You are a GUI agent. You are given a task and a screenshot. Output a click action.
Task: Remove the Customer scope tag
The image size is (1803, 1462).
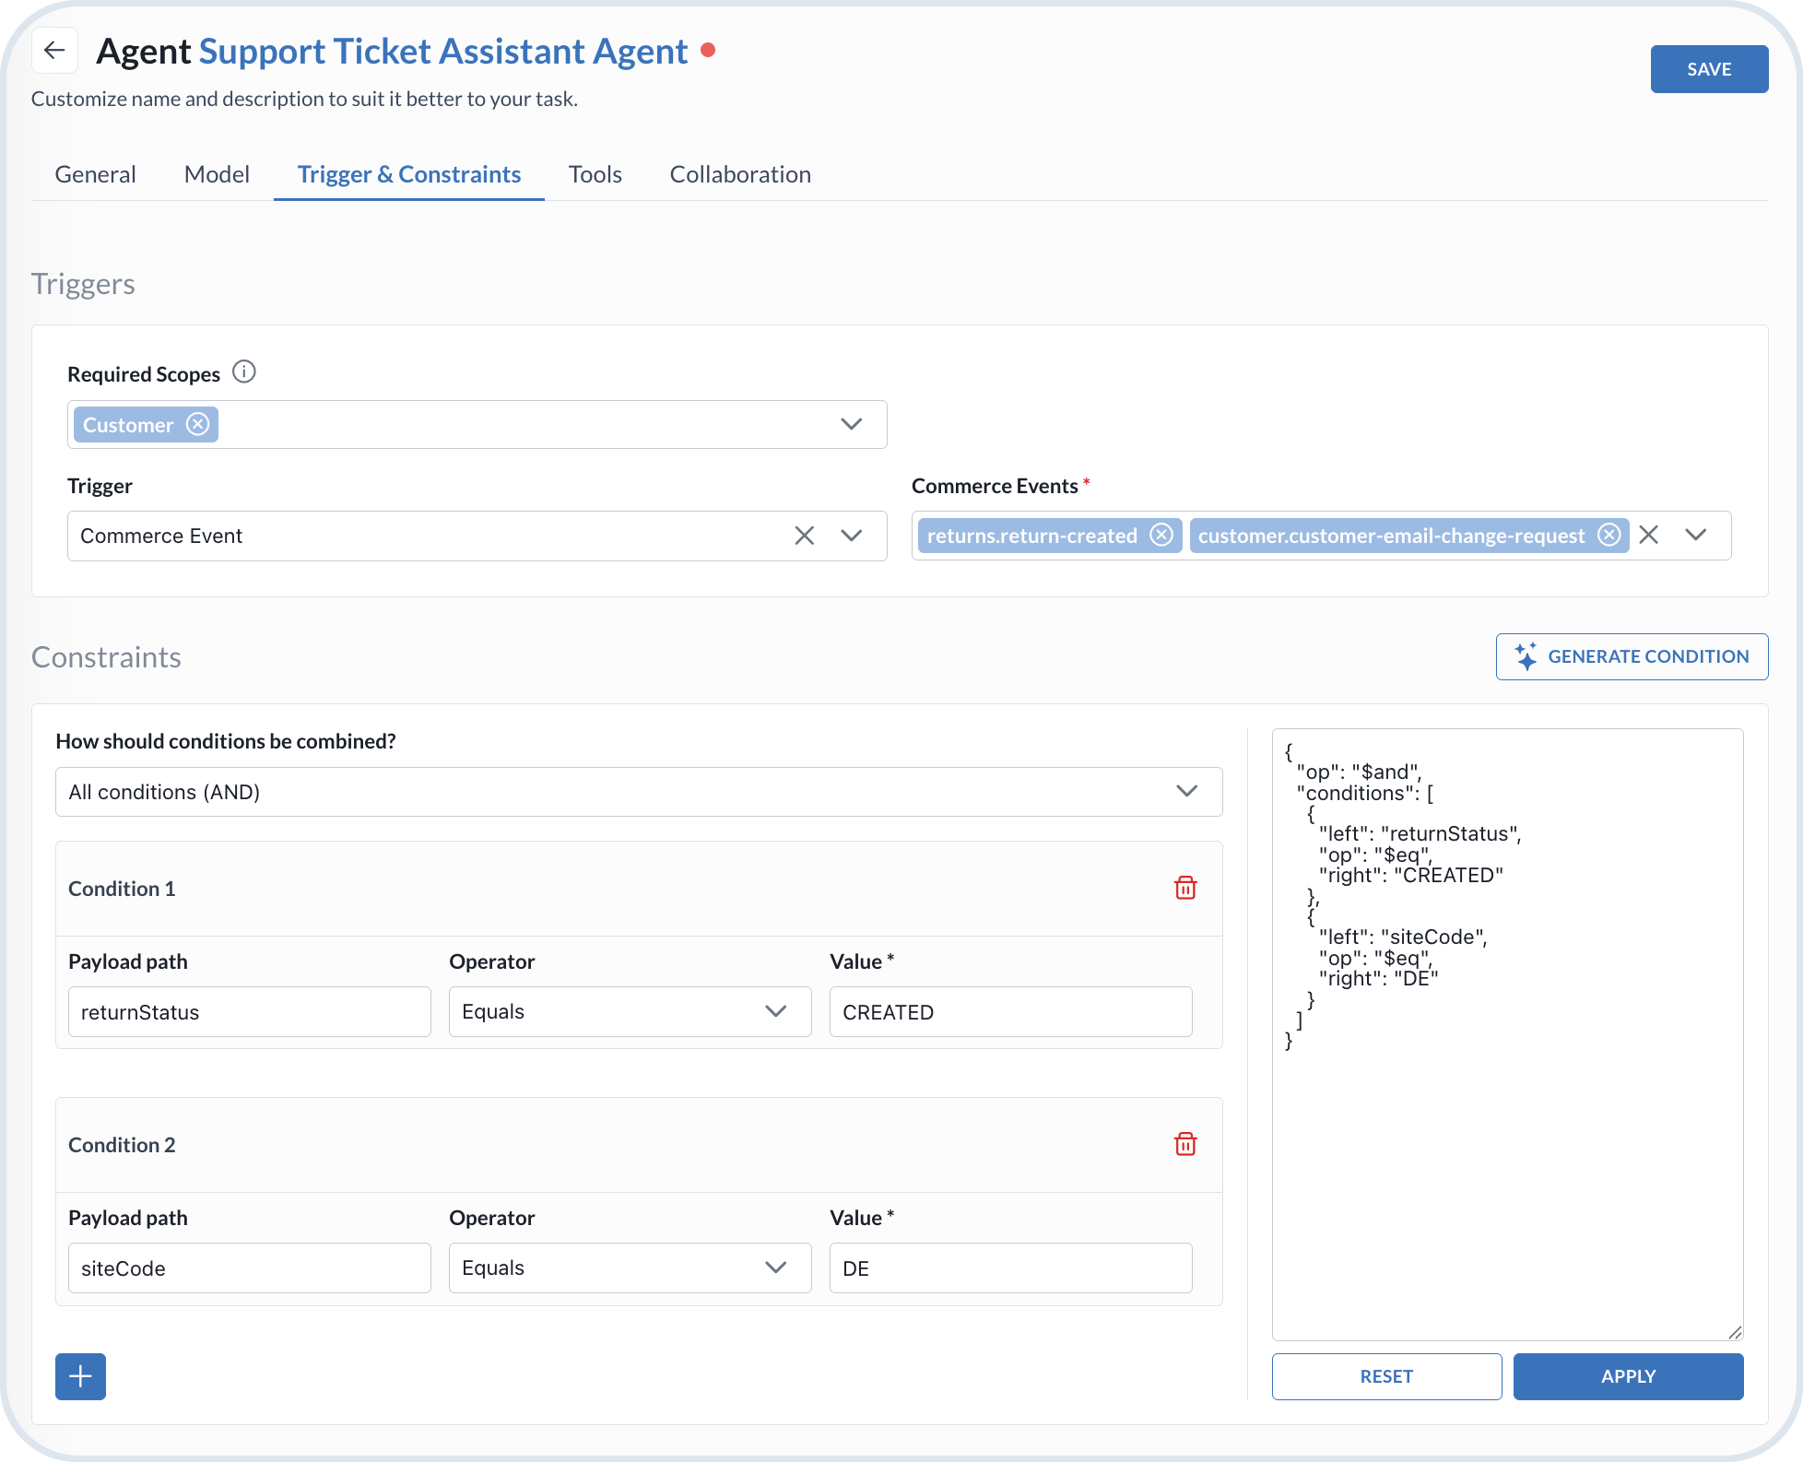point(198,424)
